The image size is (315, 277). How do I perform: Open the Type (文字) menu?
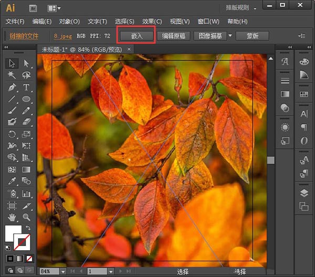(98, 22)
